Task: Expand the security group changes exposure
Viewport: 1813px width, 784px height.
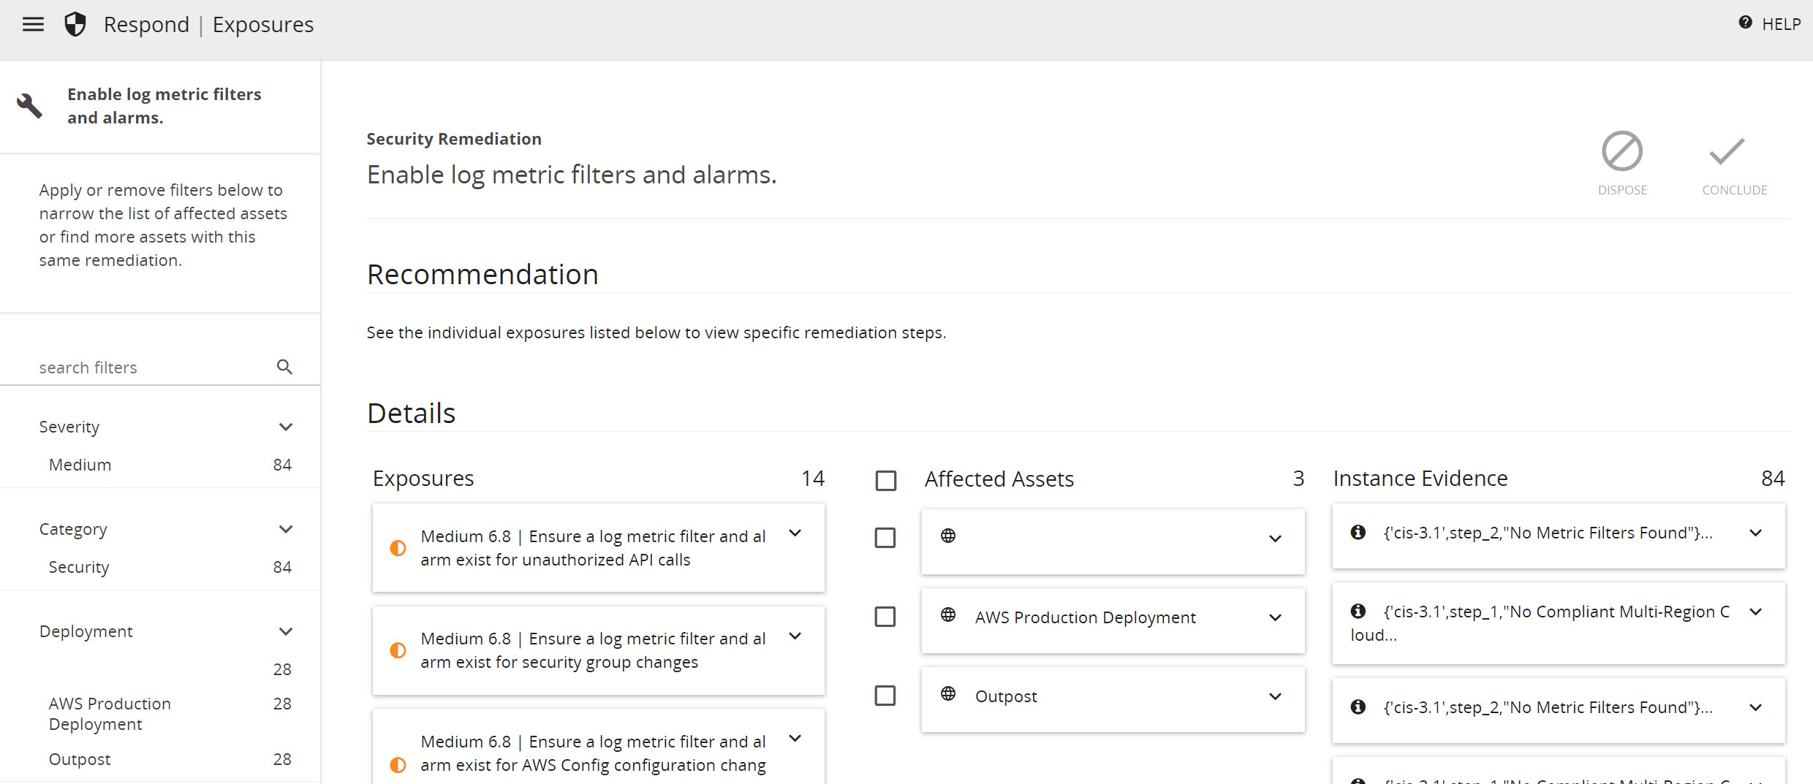Action: tap(795, 636)
